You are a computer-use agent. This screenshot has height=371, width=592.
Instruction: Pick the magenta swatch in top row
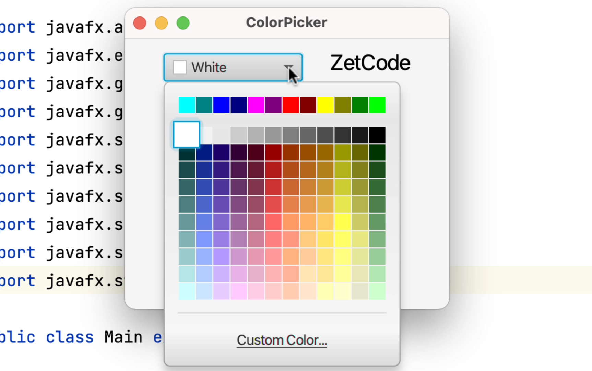click(256, 105)
